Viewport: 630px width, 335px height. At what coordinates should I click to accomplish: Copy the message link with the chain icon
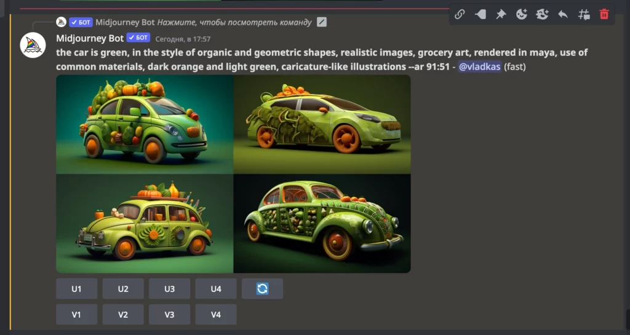pyautogui.click(x=460, y=14)
